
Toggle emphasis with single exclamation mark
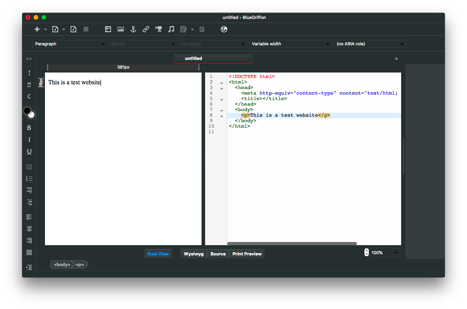point(29,73)
